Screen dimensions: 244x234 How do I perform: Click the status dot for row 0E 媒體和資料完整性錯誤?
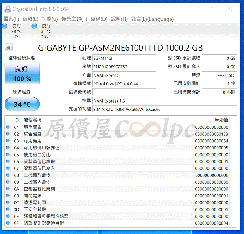8,216
